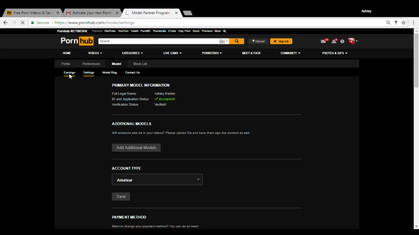Open the user avatar menu
The image size is (419, 235).
click(352, 41)
